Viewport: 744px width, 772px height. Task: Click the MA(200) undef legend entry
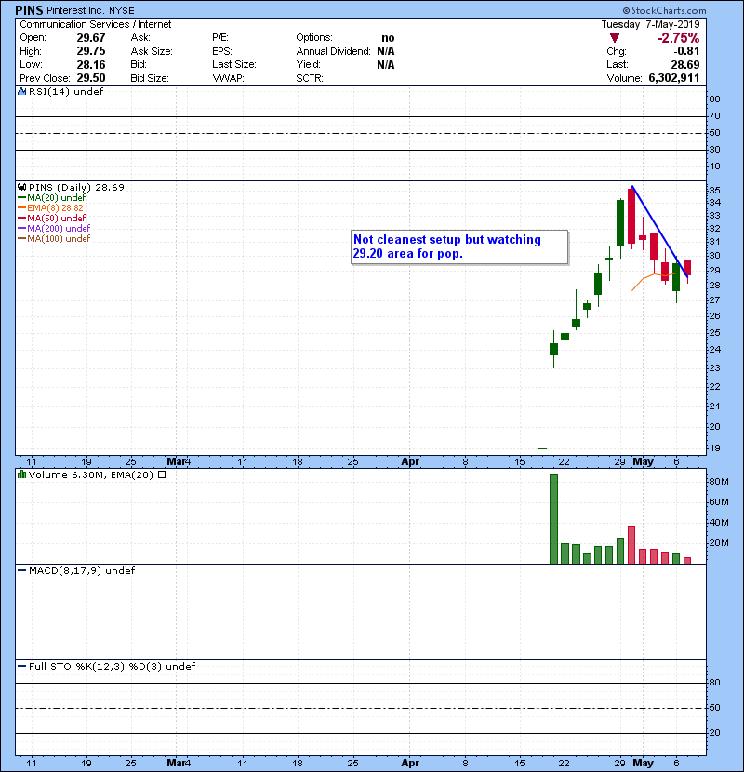[54, 229]
